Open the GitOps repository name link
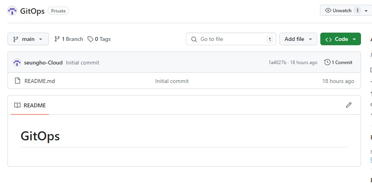The width and height of the screenshot is (372, 184). coord(32,11)
